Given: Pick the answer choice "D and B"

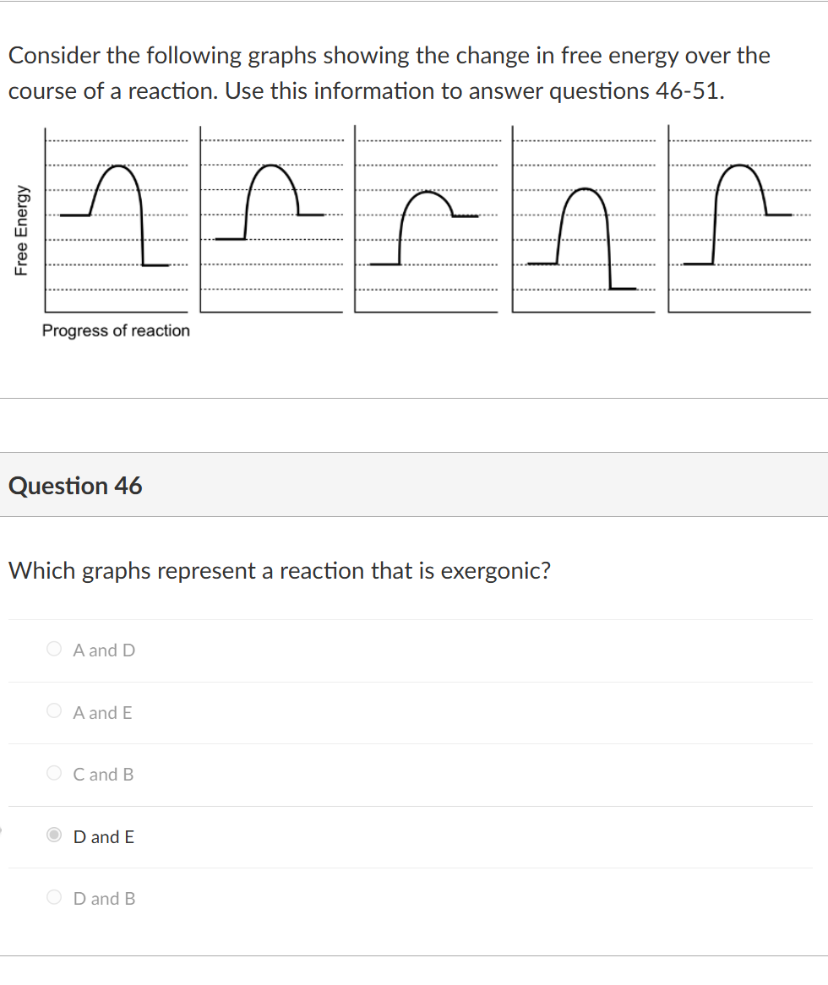Looking at the screenshot, I should pyautogui.click(x=53, y=897).
